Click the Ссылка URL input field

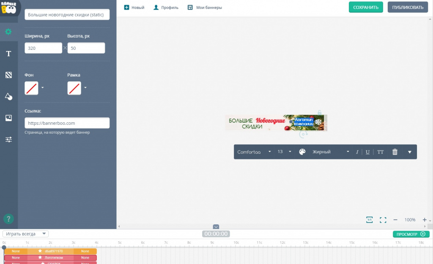click(67, 123)
